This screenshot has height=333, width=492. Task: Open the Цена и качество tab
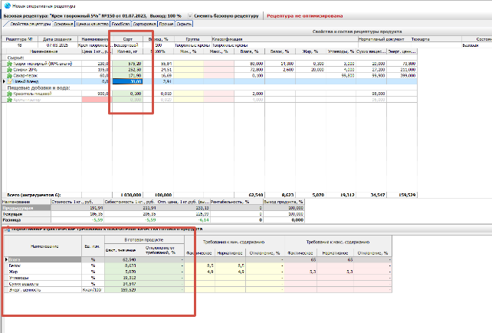[93, 25]
